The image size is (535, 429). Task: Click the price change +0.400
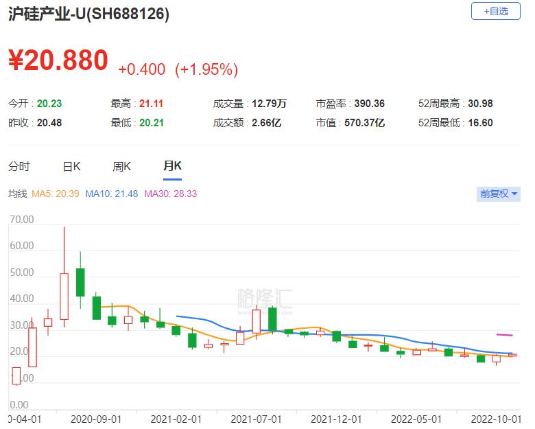coord(141,69)
